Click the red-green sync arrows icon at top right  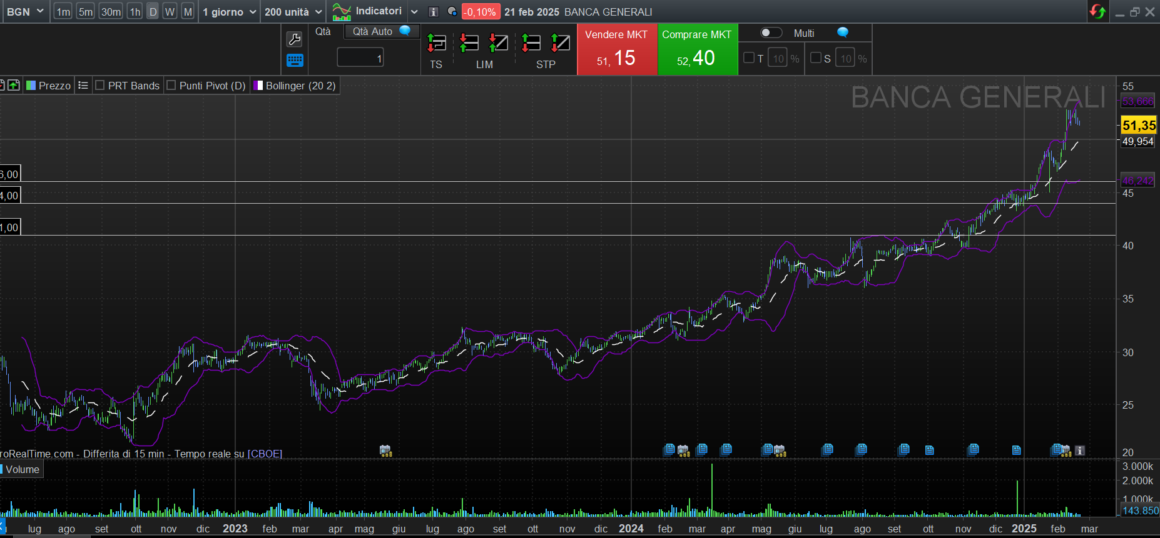pyautogui.click(x=1098, y=12)
